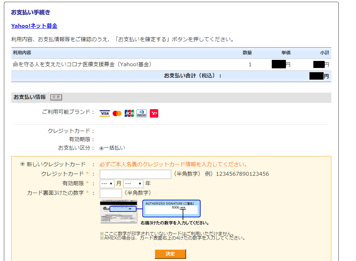Image resolution: width=356 pixels, height=261 pixels.
Task: Open the expiry year (年) dropdown
Action: pyautogui.click(x=133, y=184)
